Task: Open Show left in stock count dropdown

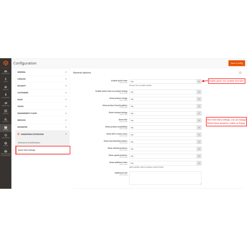Action: pyautogui.click(x=165, y=135)
